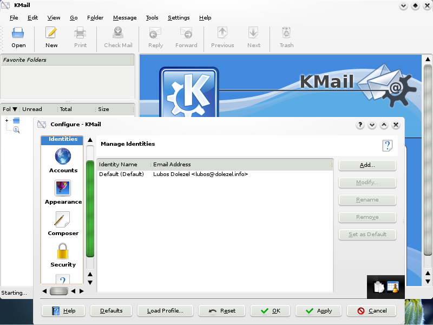The height and width of the screenshot is (325, 433).
Task: Click the Size column header
Action: click(x=114, y=109)
